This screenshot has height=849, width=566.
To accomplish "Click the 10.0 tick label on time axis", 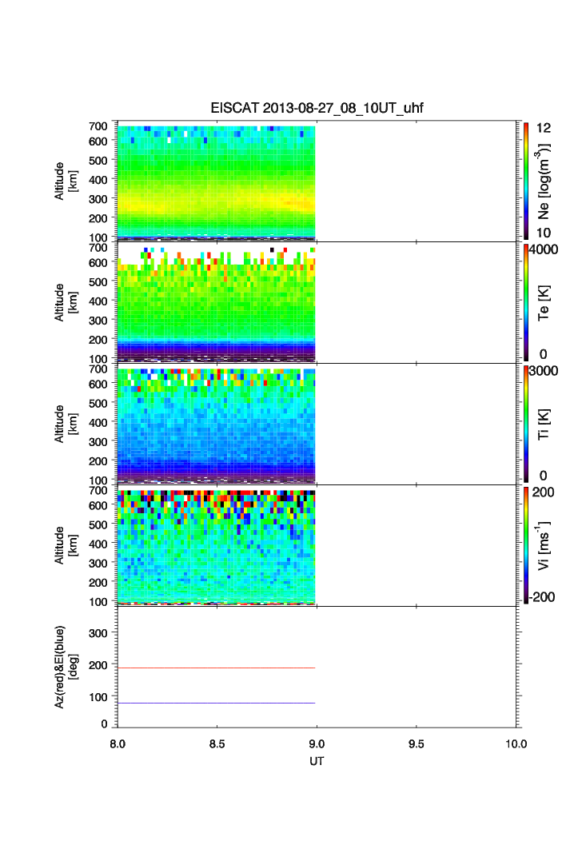I will coord(516,743).
